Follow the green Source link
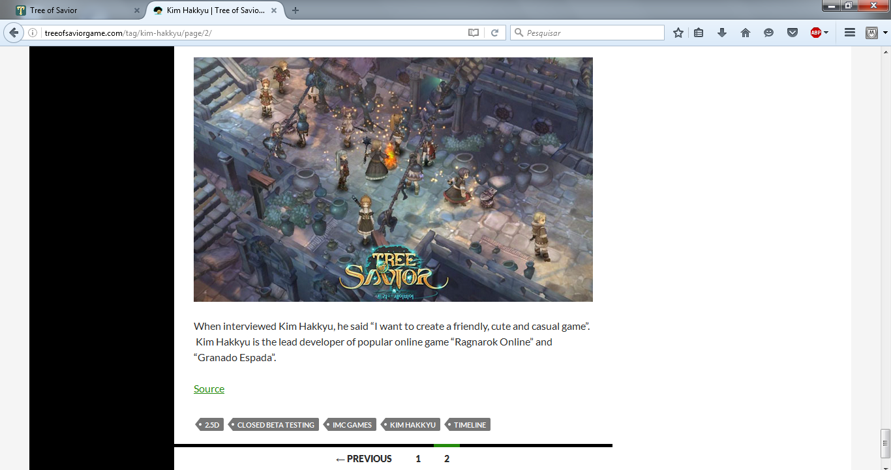 [x=209, y=389]
